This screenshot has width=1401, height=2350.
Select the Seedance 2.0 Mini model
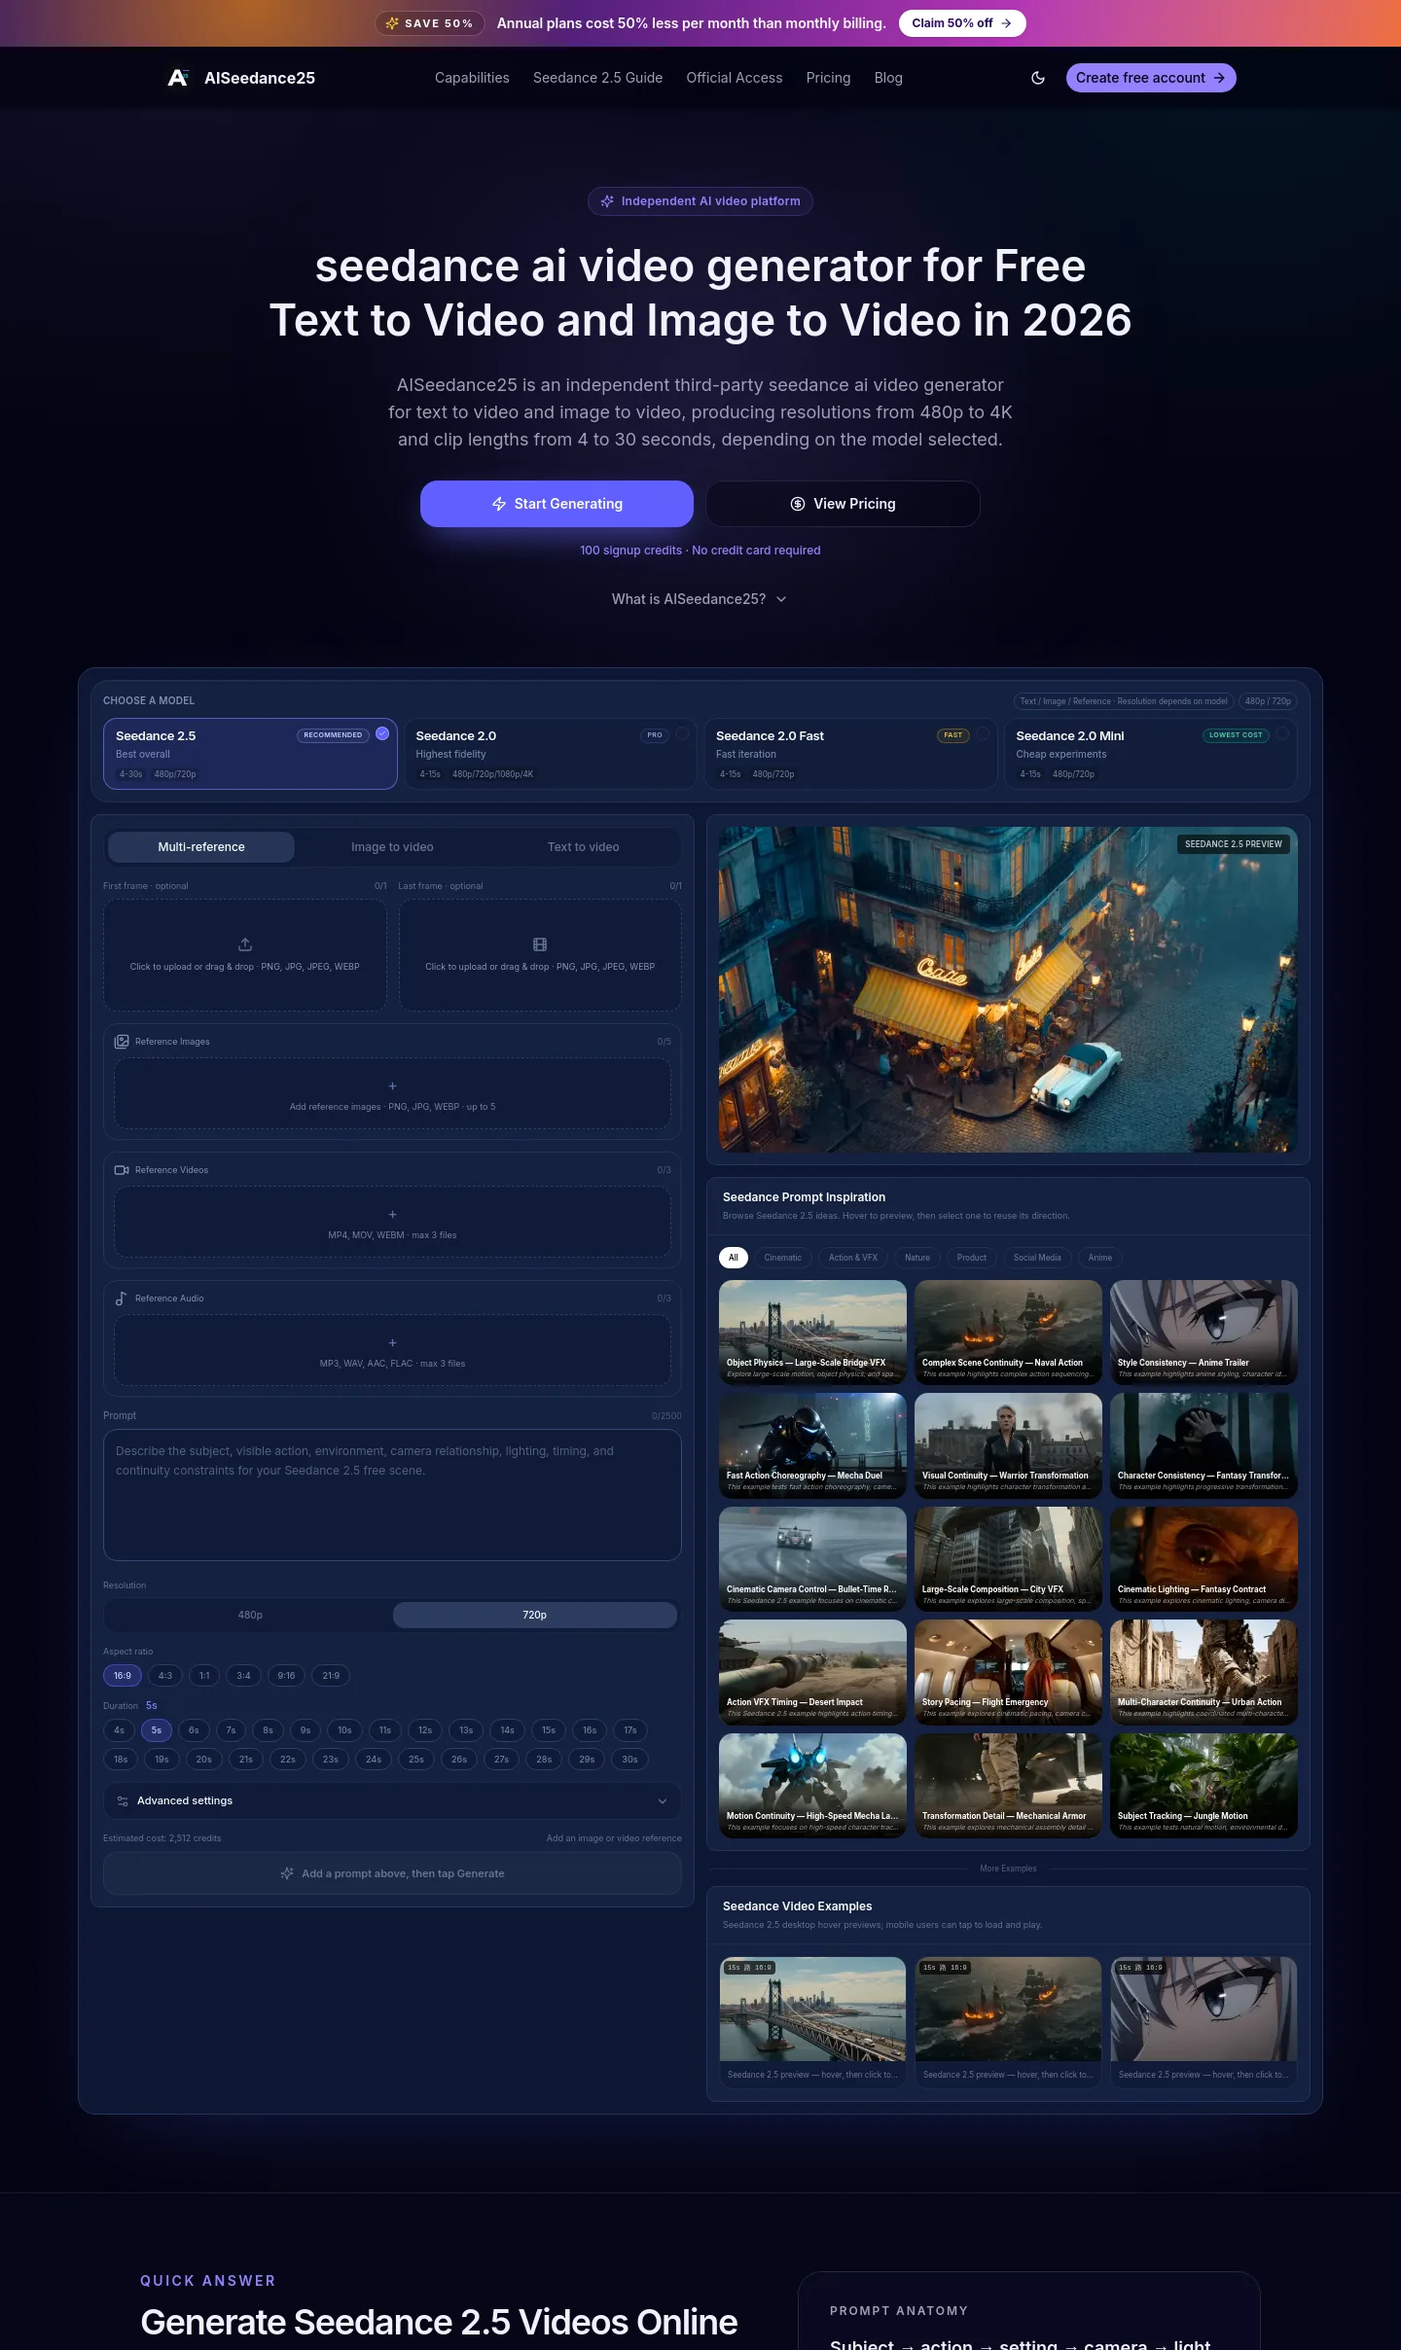[x=1151, y=754]
